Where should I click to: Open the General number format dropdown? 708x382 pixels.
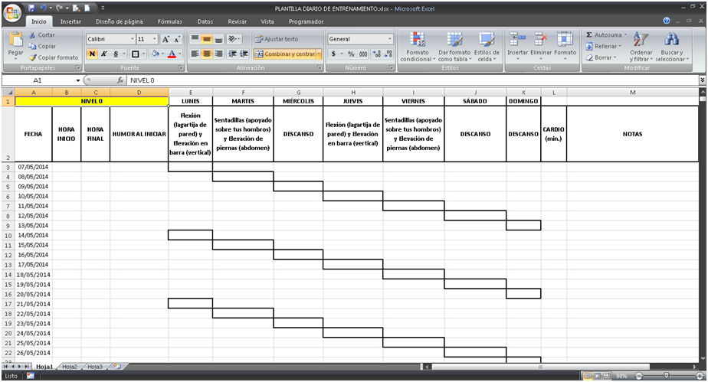(x=389, y=39)
